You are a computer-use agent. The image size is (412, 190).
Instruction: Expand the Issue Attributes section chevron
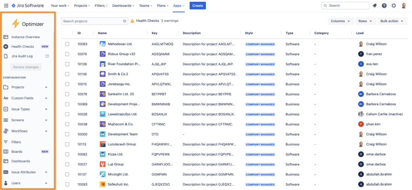click(x=46, y=172)
